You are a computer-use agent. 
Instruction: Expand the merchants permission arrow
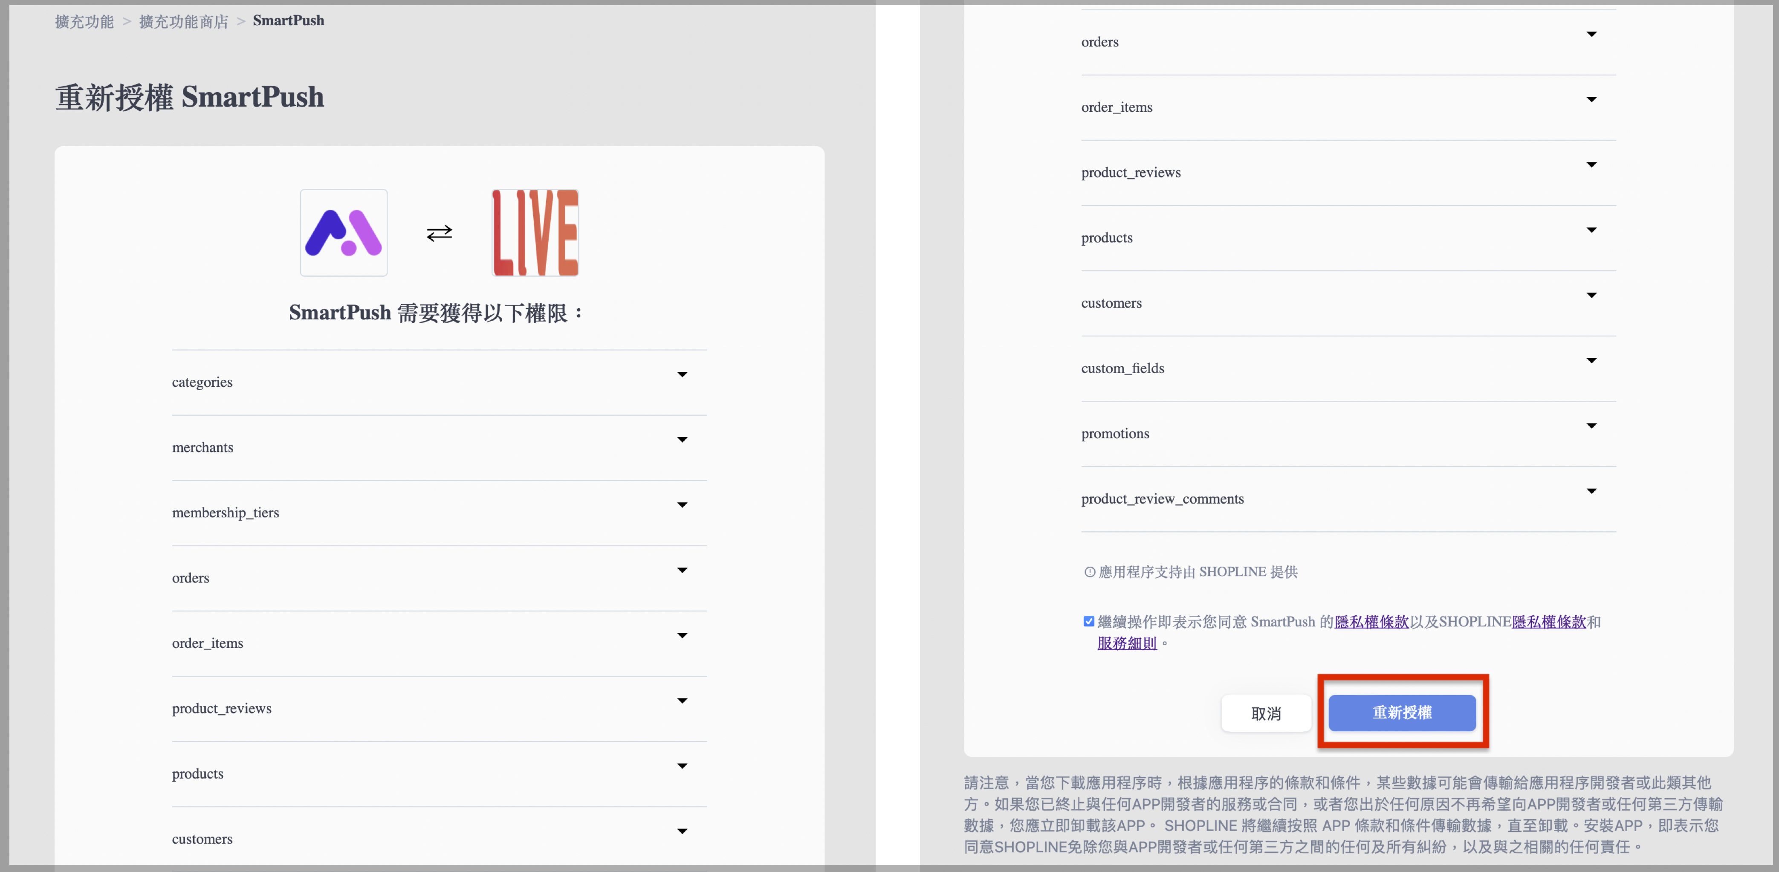point(683,440)
